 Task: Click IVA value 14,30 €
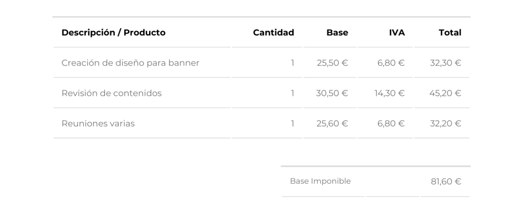tap(389, 94)
